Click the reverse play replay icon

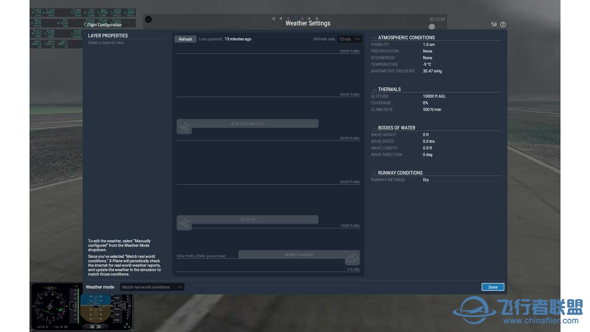click(281, 19)
